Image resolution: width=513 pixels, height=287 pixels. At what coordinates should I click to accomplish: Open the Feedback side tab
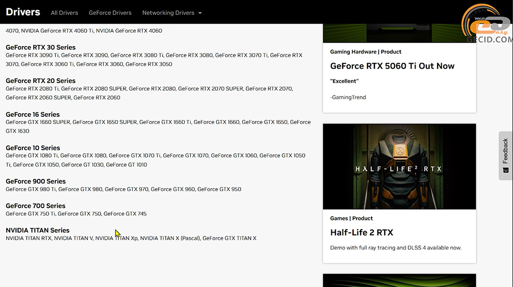(x=505, y=156)
